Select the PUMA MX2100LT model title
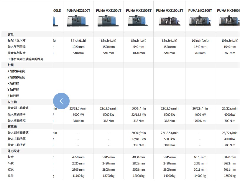The image size is (240, 183). pos(109,11)
